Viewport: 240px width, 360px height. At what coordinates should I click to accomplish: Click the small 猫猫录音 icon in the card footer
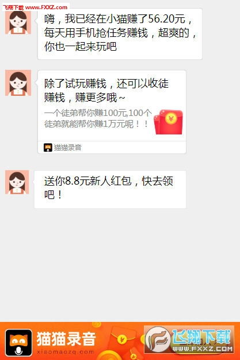pyautogui.click(x=48, y=147)
